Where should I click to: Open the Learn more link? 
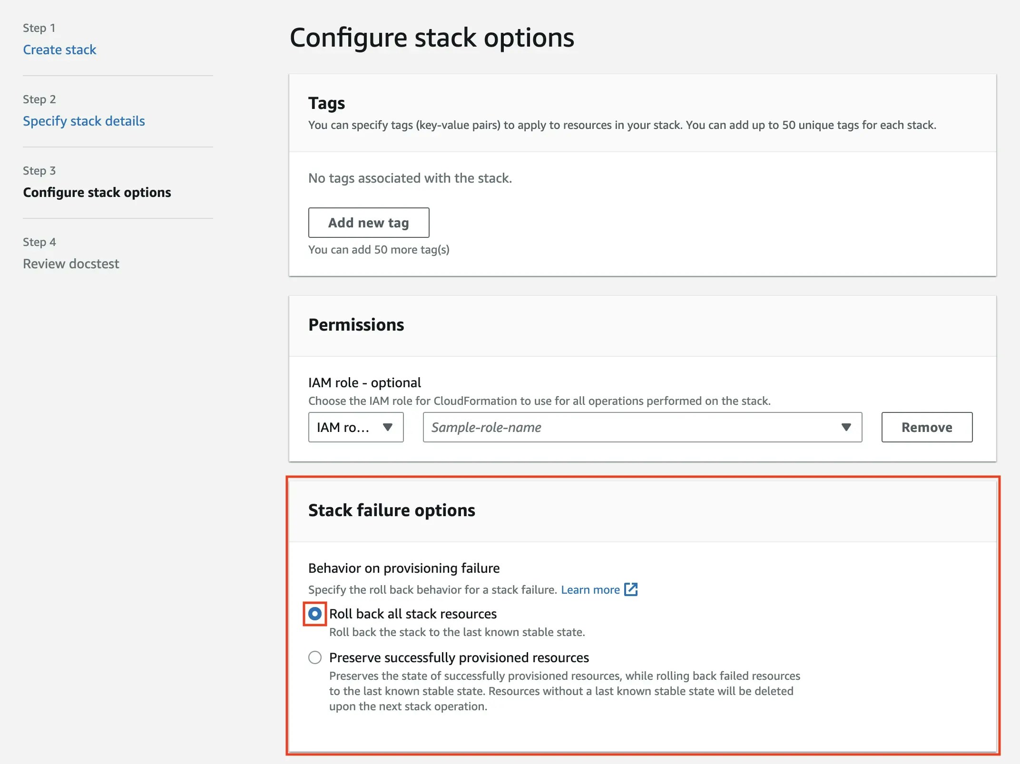point(590,590)
